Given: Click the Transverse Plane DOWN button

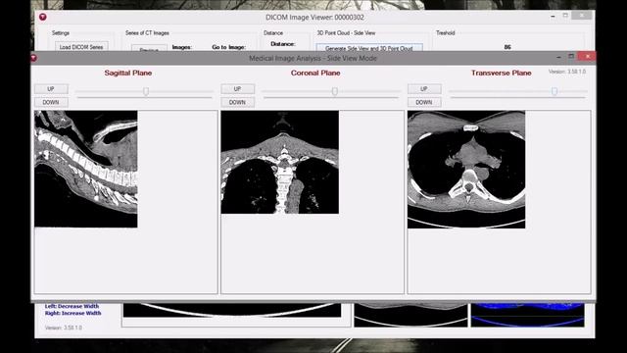Looking at the screenshot, I should click(x=424, y=102).
